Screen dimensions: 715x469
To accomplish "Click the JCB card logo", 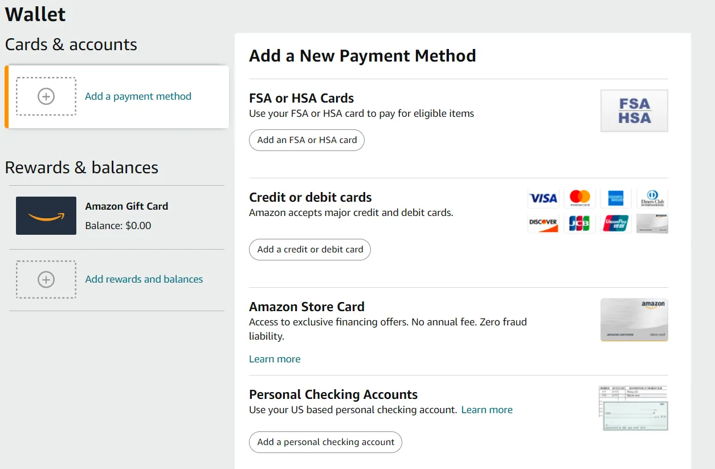I will click(579, 223).
